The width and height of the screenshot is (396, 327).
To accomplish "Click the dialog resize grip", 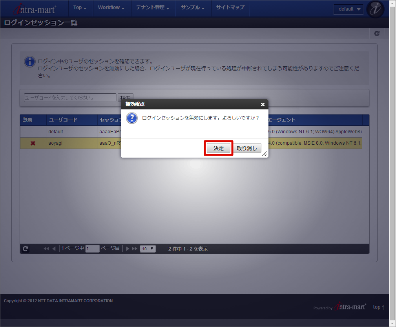I will coord(265,154).
